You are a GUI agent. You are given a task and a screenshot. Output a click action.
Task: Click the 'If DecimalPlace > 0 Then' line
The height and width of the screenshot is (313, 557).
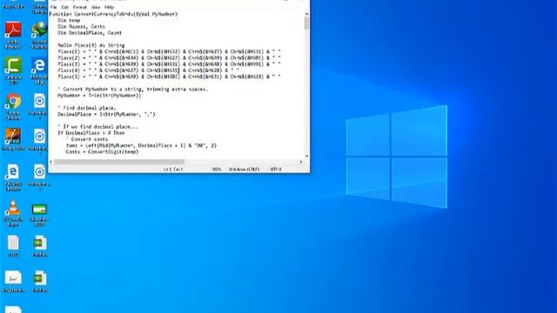pos(91,133)
